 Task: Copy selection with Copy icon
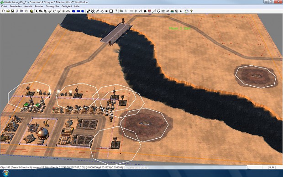(21, 11)
